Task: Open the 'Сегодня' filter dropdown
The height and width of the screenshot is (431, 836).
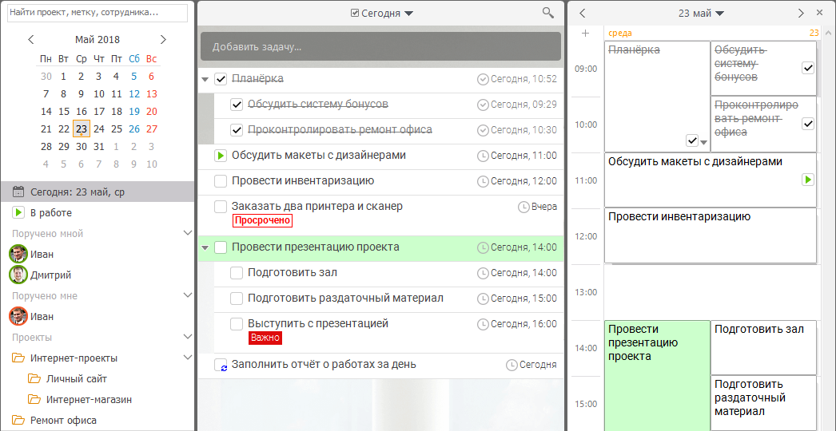Action: (x=382, y=14)
